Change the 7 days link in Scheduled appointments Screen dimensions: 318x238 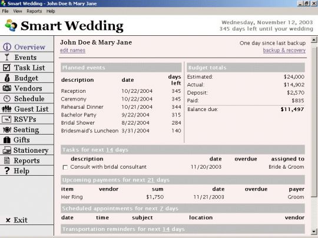pos(161,209)
